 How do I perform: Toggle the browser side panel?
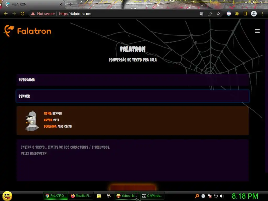tap(245, 14)
